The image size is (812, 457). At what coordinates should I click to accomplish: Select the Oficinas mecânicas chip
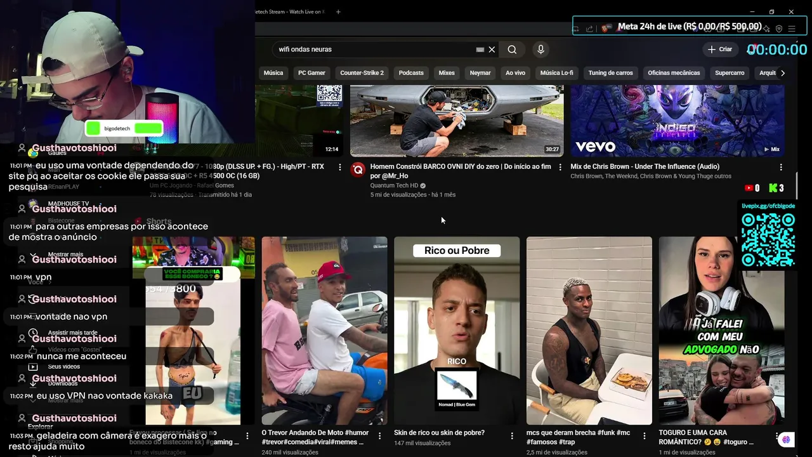pos(674,73)
